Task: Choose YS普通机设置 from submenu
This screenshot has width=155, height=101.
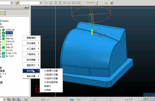Action: pos(51,71)
